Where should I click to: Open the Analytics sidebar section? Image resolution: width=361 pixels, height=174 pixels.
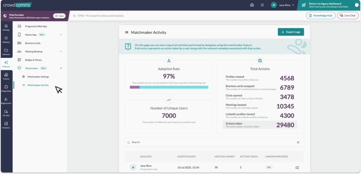tap(6, 125)
